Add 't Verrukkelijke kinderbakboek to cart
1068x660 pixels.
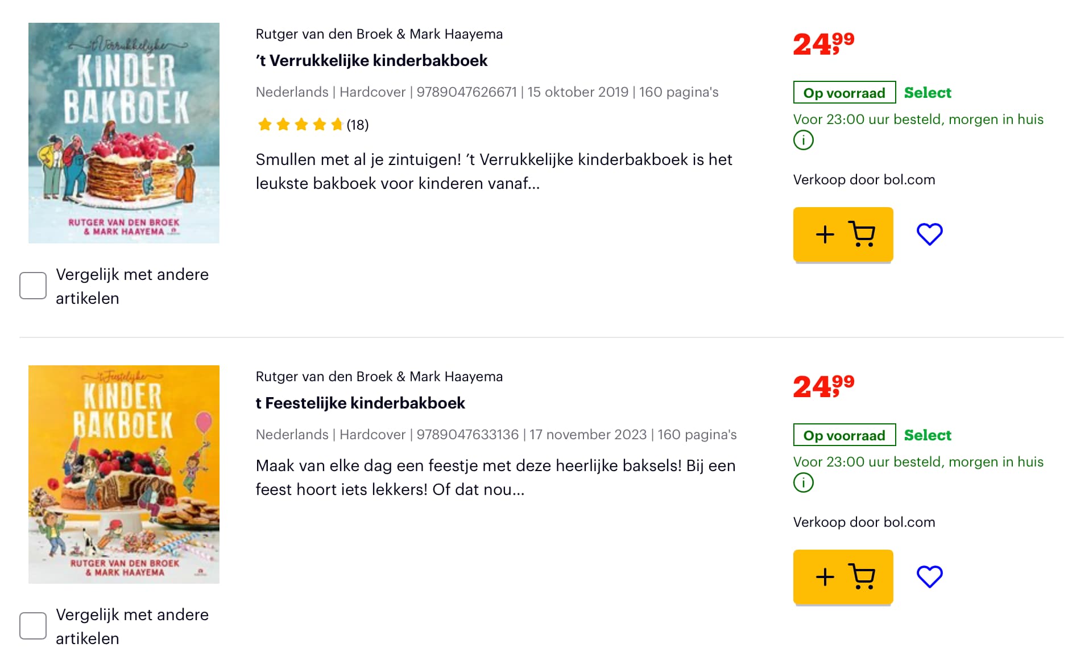[843, 234]
